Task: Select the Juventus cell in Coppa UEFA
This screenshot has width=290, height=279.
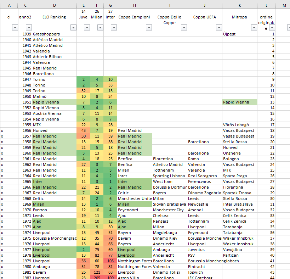Action: click(205, 250)
